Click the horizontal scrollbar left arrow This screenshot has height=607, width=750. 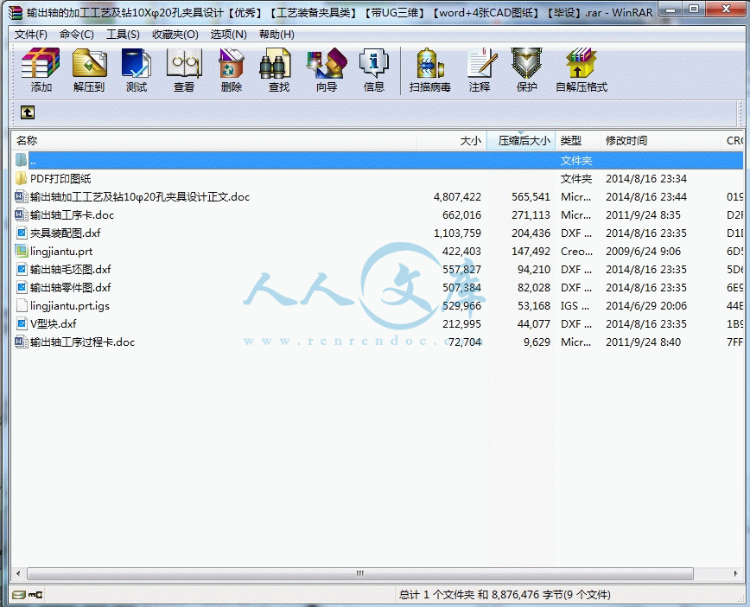tap(18, 573)
